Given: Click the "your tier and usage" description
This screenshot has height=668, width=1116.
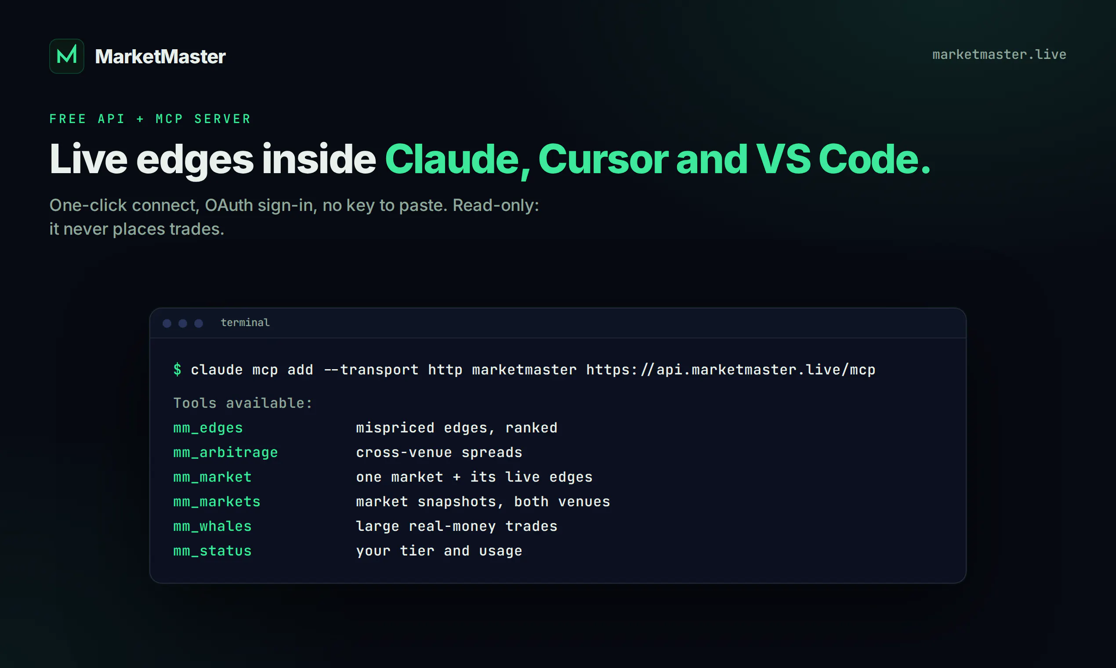Looking at the screenshot, I should (439, 551).
